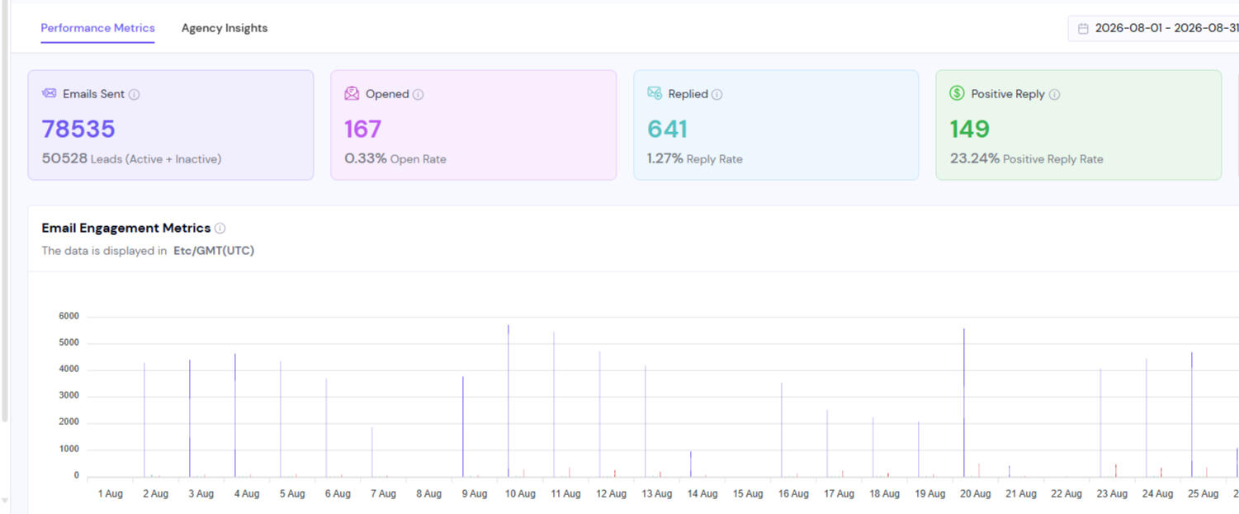
Task: Open the 2026-08-01 date range picker
Action: [x=1154, y=28]
